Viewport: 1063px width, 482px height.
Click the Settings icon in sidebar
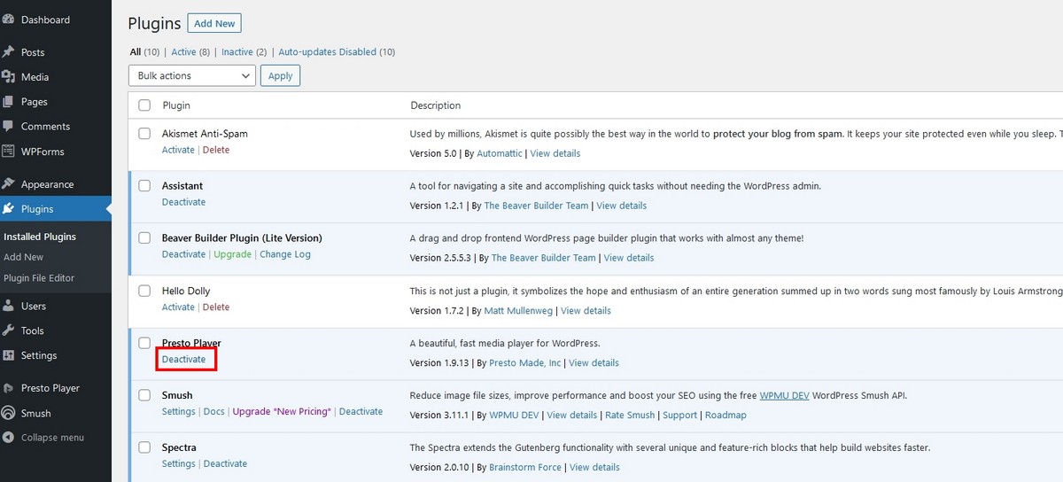pyautogui.click(x=8, y=355)
